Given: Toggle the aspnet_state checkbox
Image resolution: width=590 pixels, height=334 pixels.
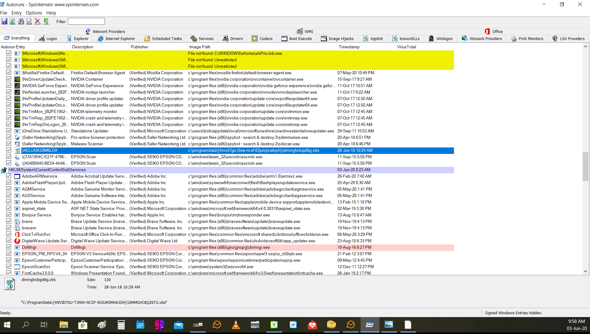Looking at the screenshot, I should pos(9,208).
